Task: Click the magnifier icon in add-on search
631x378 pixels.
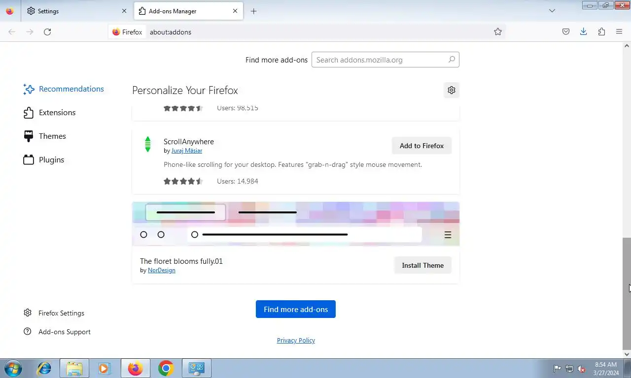Action: [452, 60]
